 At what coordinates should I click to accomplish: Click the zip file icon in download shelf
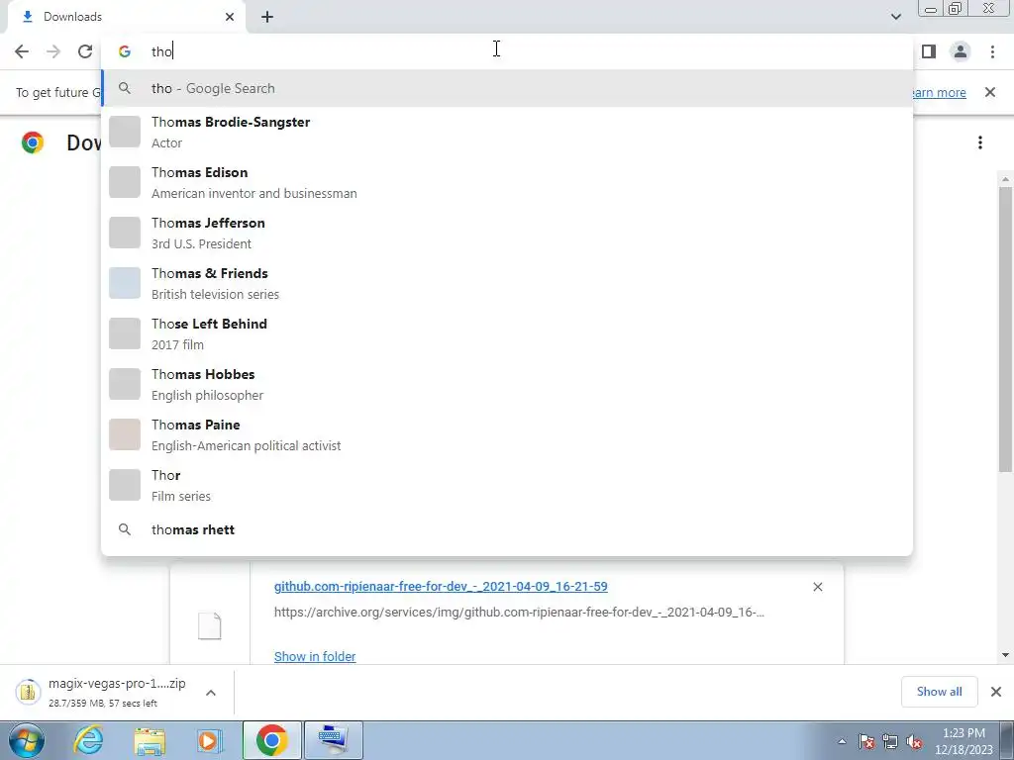click(x=27, y=692)
